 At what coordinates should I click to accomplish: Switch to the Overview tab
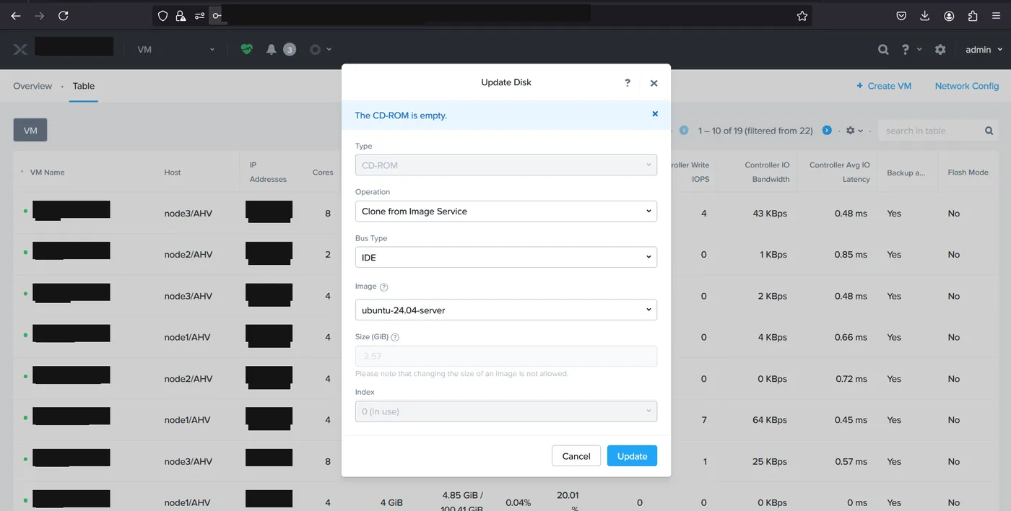click(32, 86)
